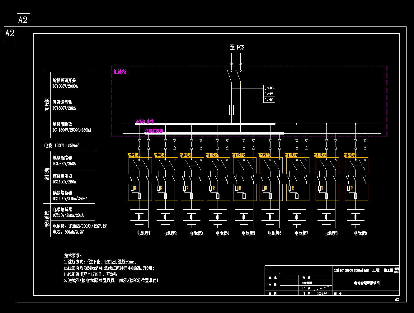Click the DC- terminal block
Image resolution: width=414 pixels, height=313 pixels.
pyautogui.click(x=269, y=100)
